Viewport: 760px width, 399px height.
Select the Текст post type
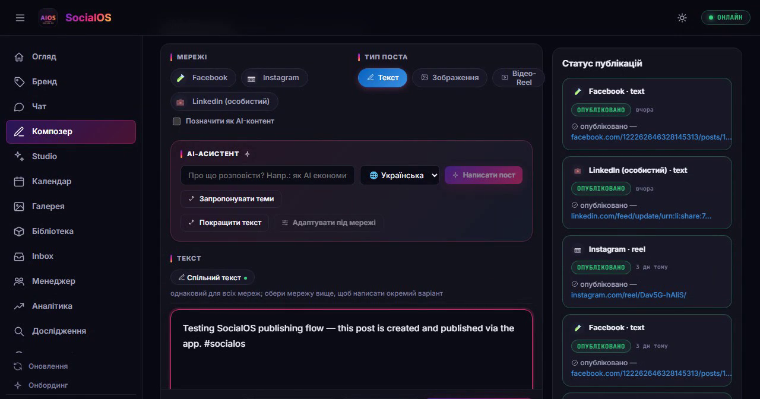coord(382,78)
